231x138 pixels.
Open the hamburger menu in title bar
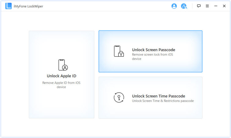tap(207, 6)
